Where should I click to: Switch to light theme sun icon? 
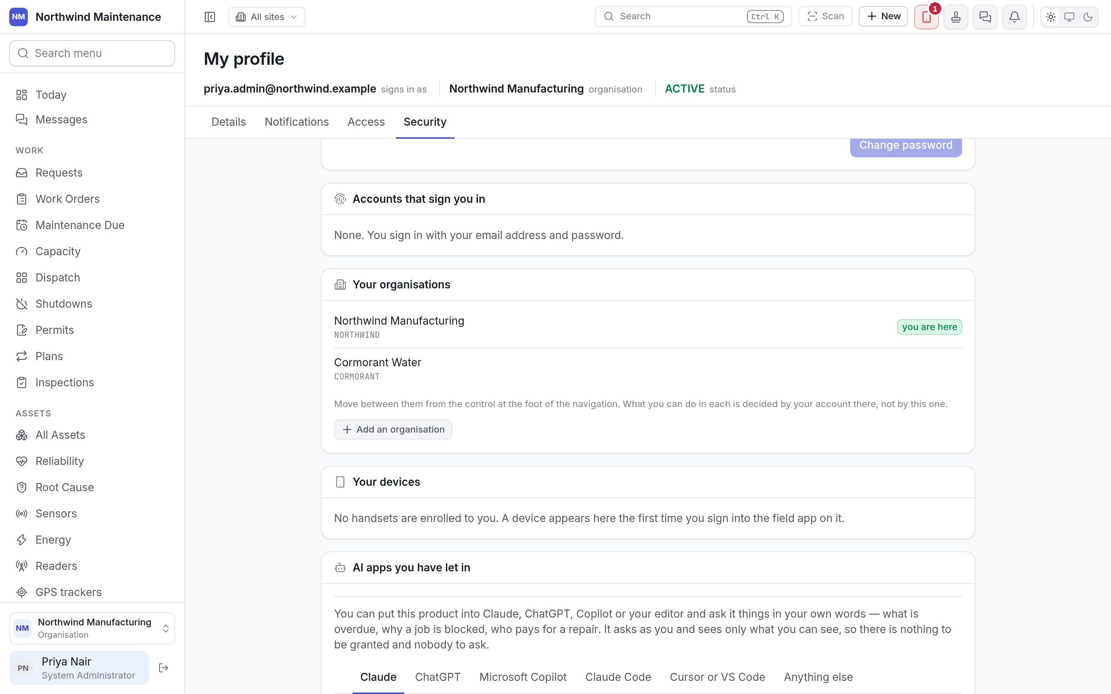[x=1051, y=17]
